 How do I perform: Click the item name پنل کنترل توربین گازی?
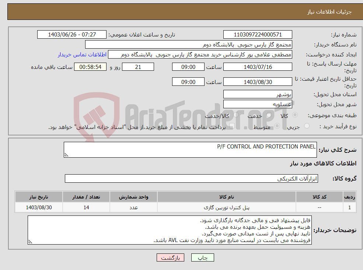tap(227, 207)
